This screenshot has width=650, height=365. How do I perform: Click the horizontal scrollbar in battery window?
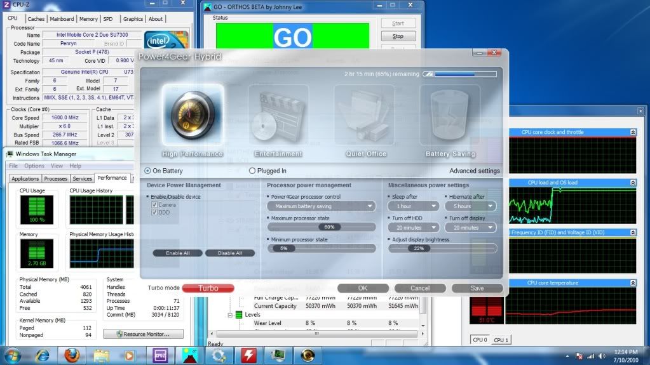[316, 333]
